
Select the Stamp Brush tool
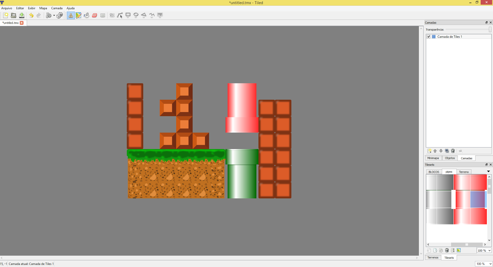[x=71, y=15]
